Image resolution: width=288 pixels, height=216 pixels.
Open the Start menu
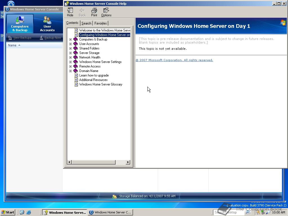pos(8,212)
